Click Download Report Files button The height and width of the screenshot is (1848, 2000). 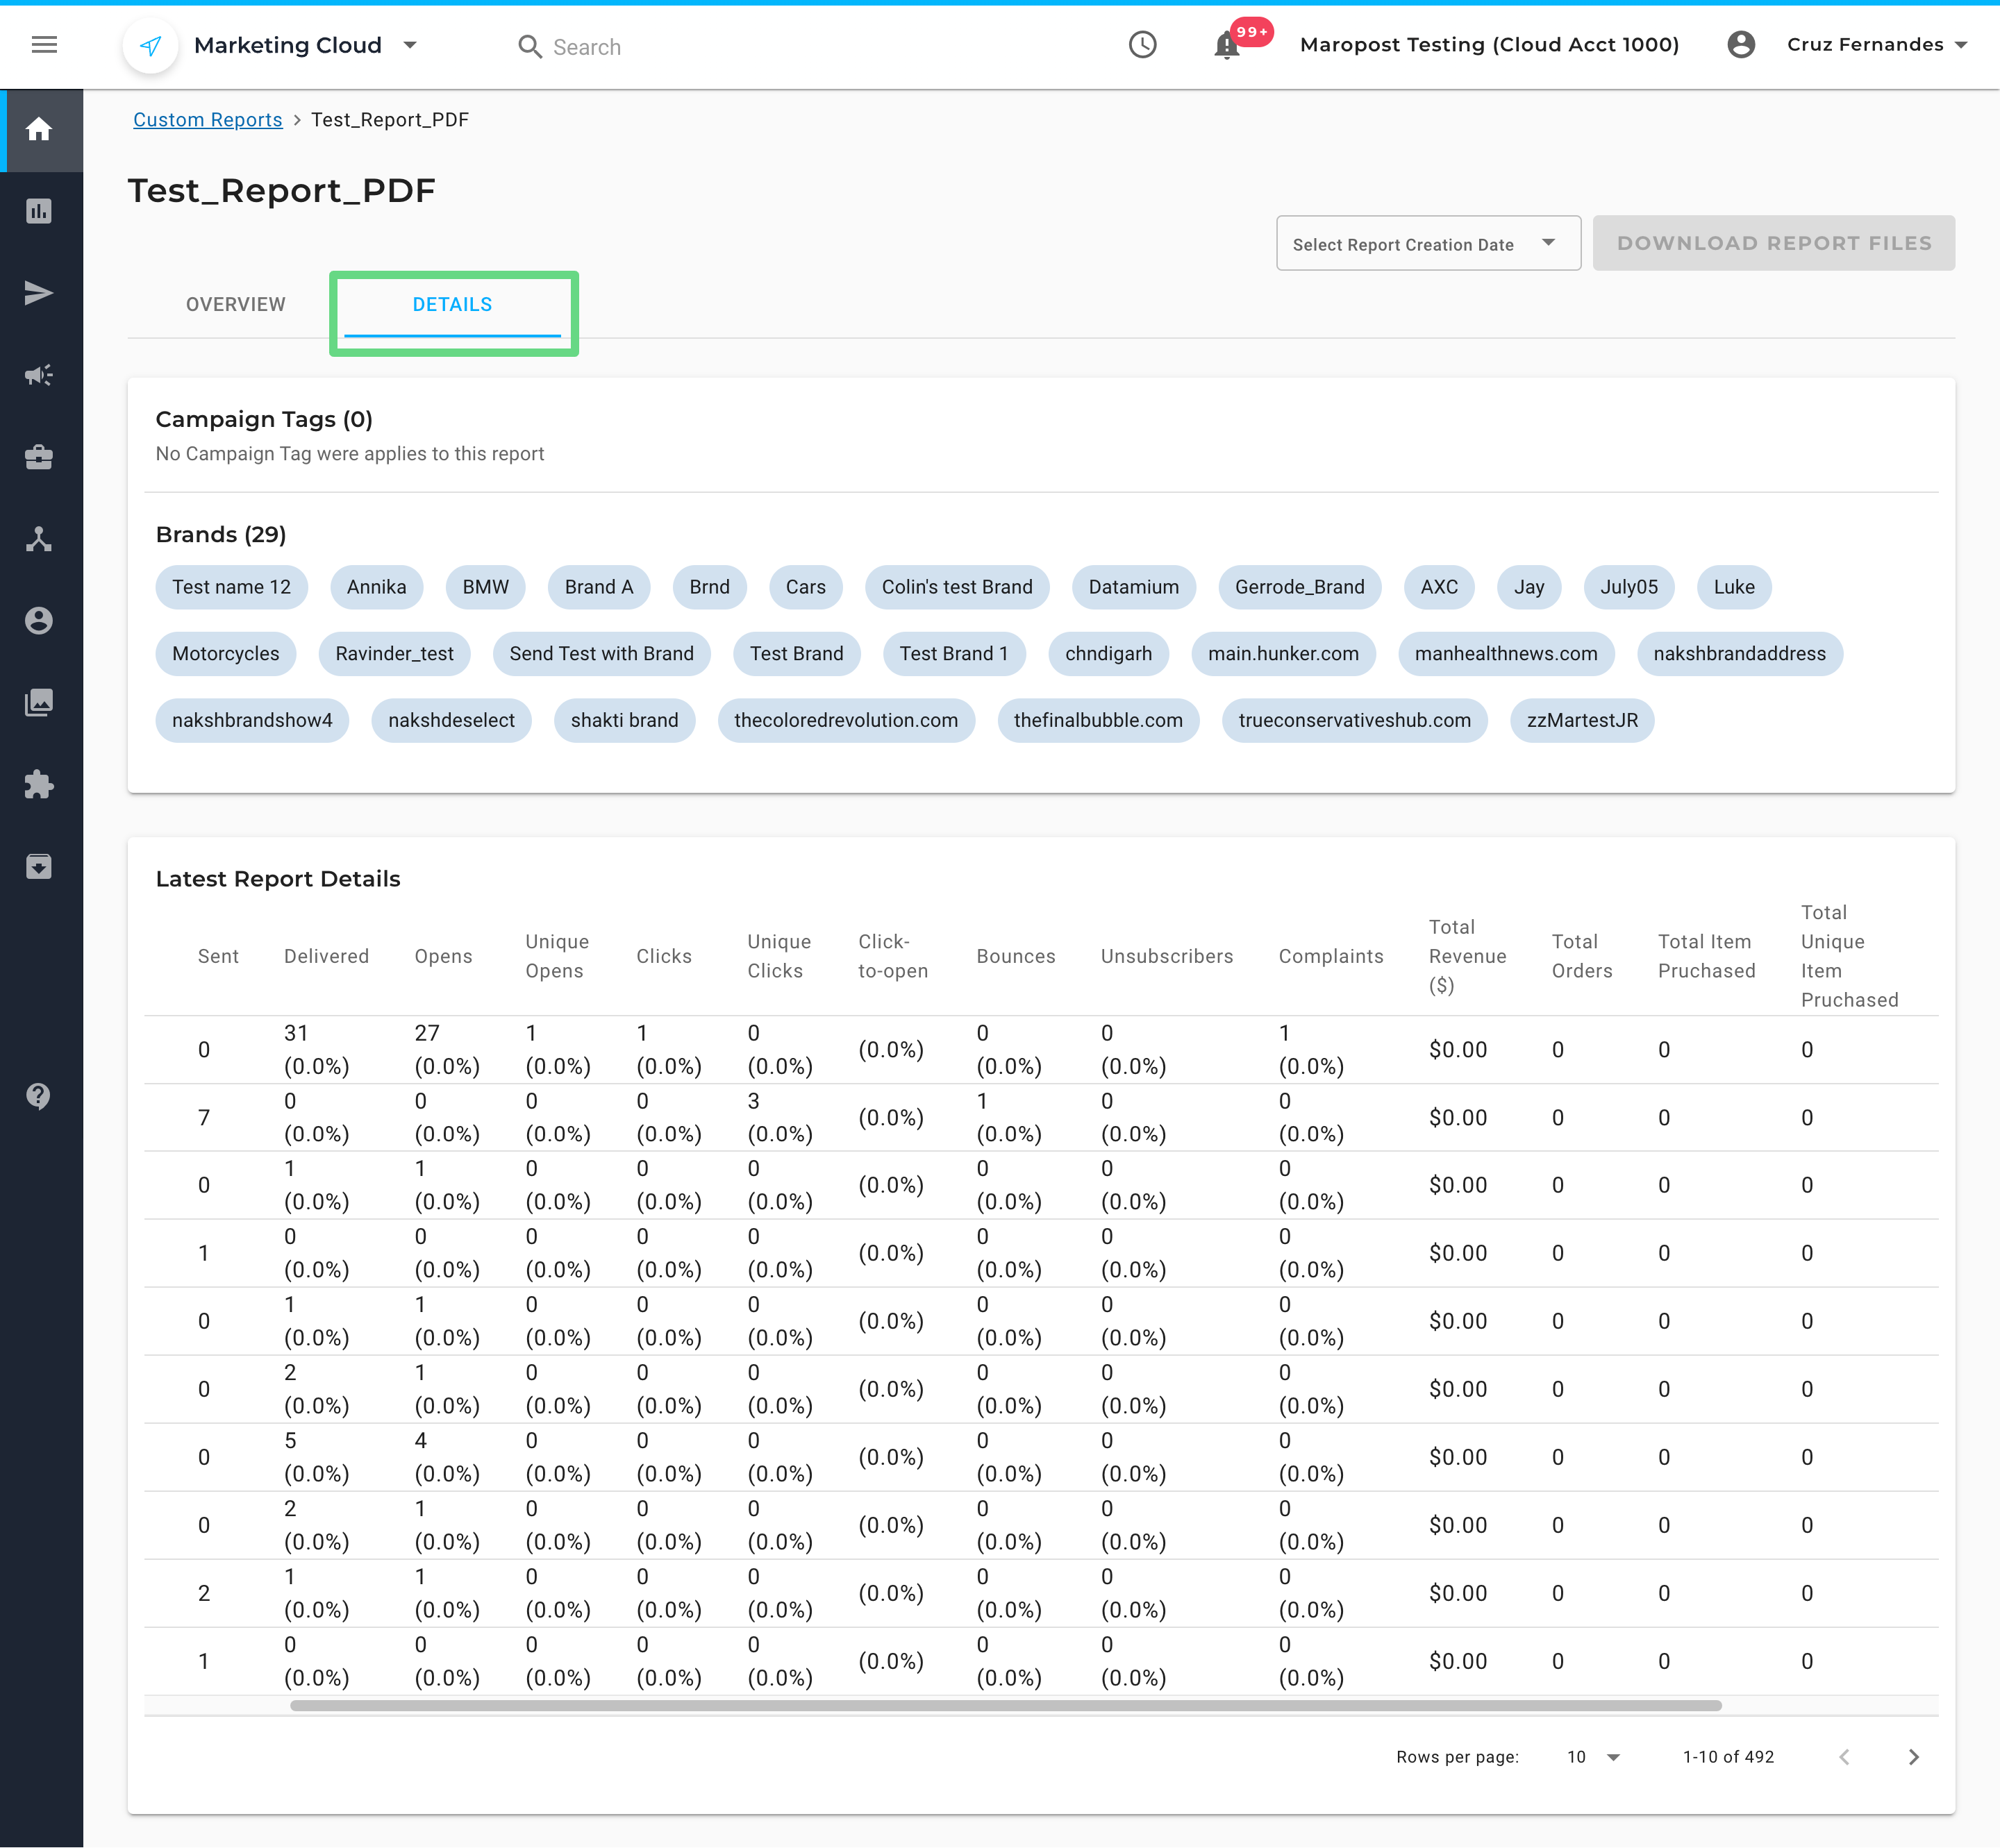tap(1773, 243)
